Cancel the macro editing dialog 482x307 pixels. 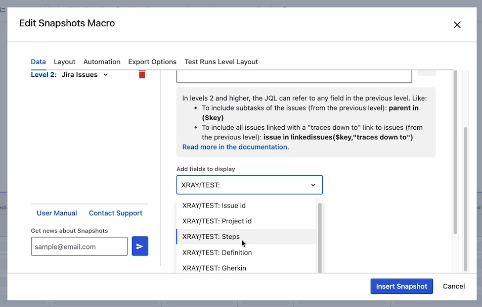pos(454,286)
